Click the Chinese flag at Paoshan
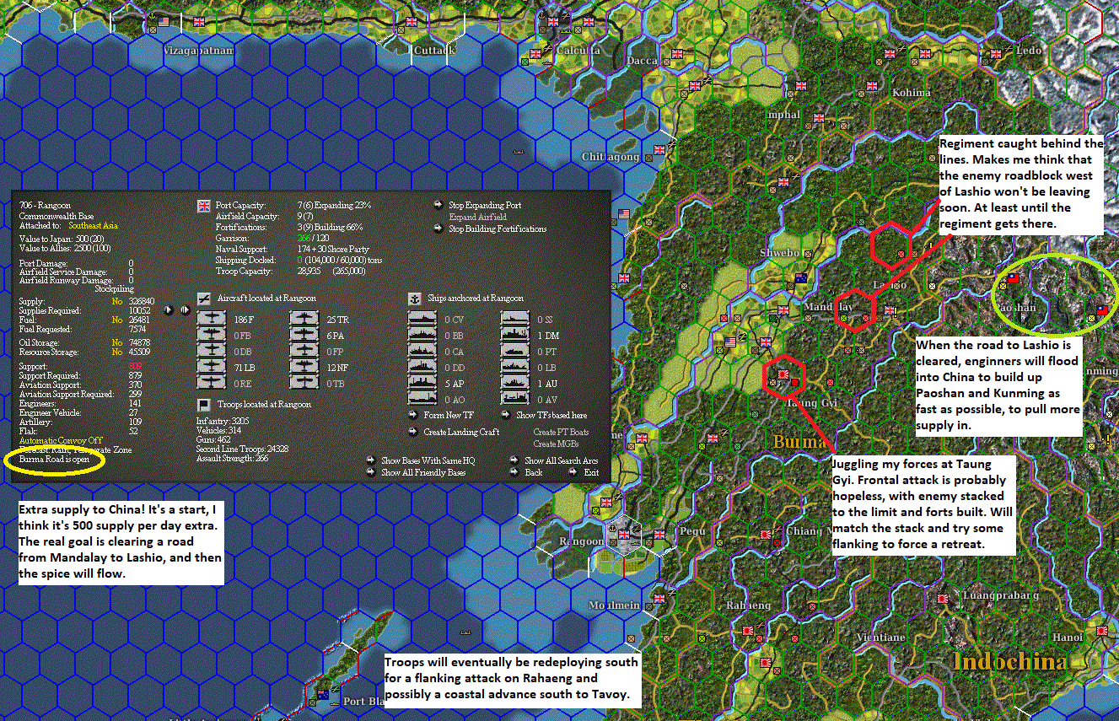 click(x=1013, y=277)
